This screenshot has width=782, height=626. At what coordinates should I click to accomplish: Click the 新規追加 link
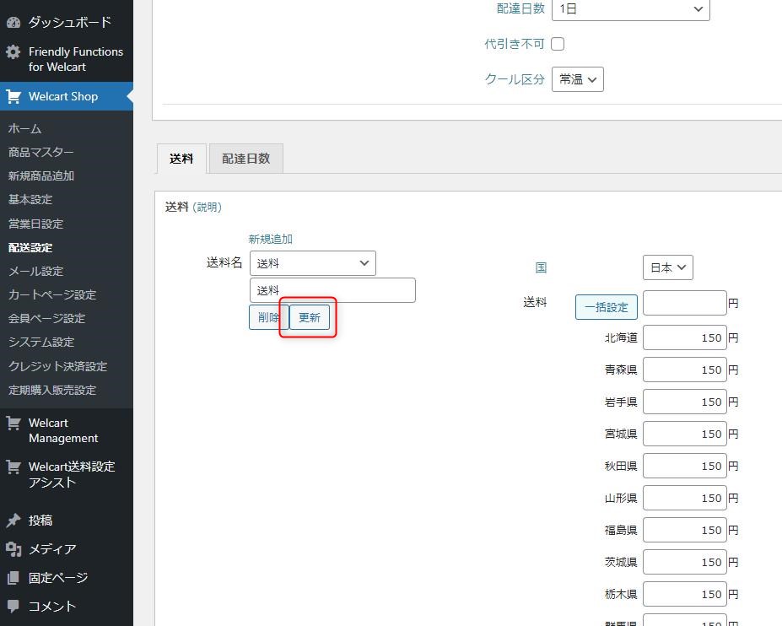270,240
